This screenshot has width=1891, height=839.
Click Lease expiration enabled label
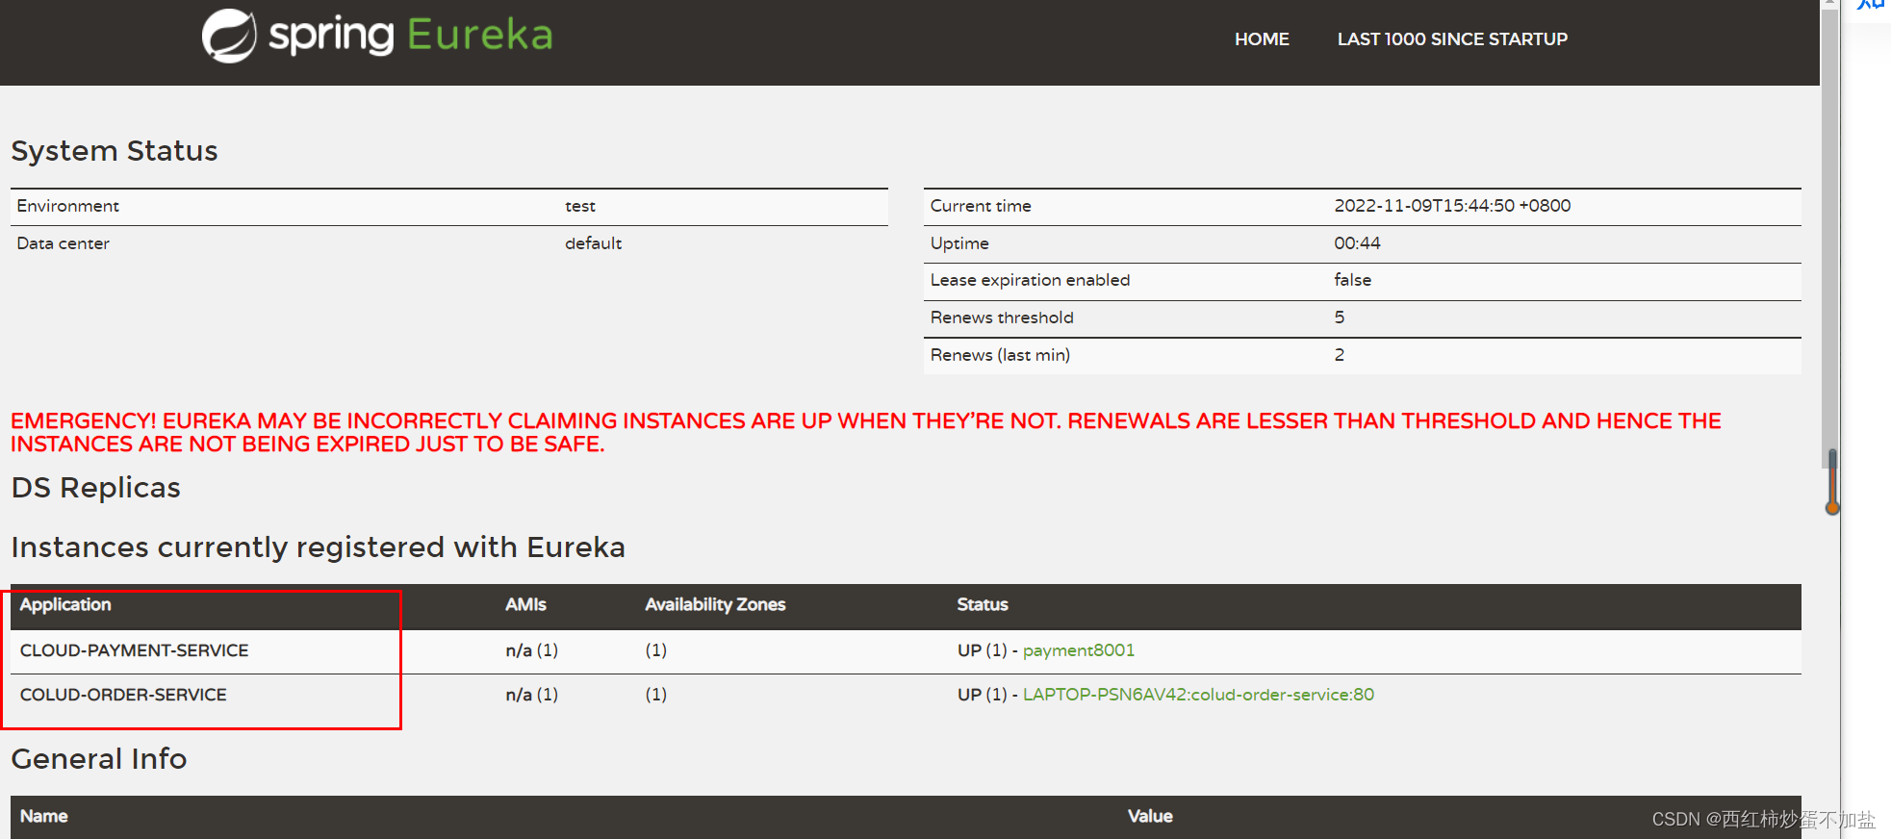(1030, 280)
